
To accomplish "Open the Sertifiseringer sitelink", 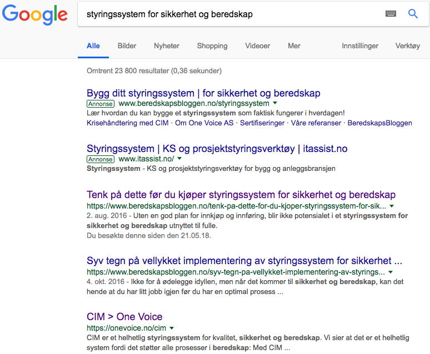I will tap(262, 123).
